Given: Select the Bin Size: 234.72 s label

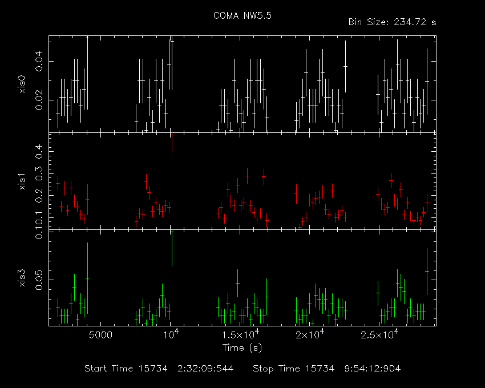Looking at the screenshot, I should point(392,22).
